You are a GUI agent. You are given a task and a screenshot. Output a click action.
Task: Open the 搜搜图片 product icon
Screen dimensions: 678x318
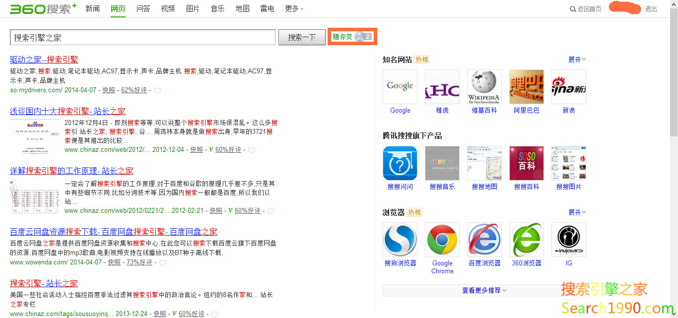[x=569, y=163]
